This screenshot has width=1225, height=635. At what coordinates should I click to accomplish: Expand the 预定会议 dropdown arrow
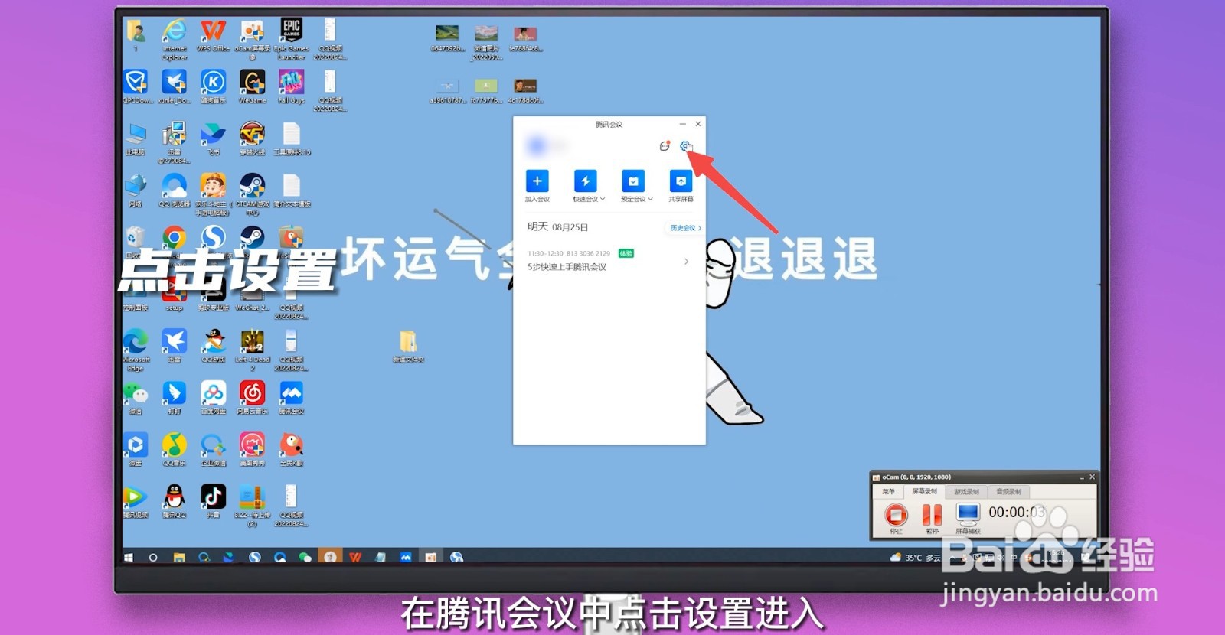(651, 199)
